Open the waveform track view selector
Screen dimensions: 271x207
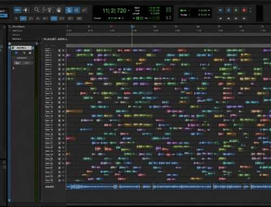[x=22, y=58]
